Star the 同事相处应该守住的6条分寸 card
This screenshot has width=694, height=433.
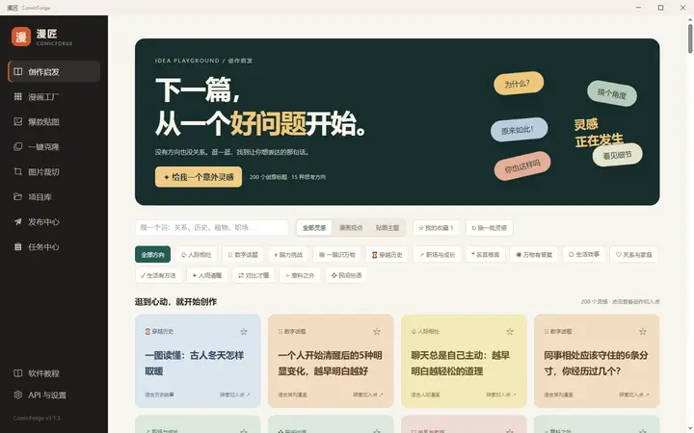pos(643,331)
